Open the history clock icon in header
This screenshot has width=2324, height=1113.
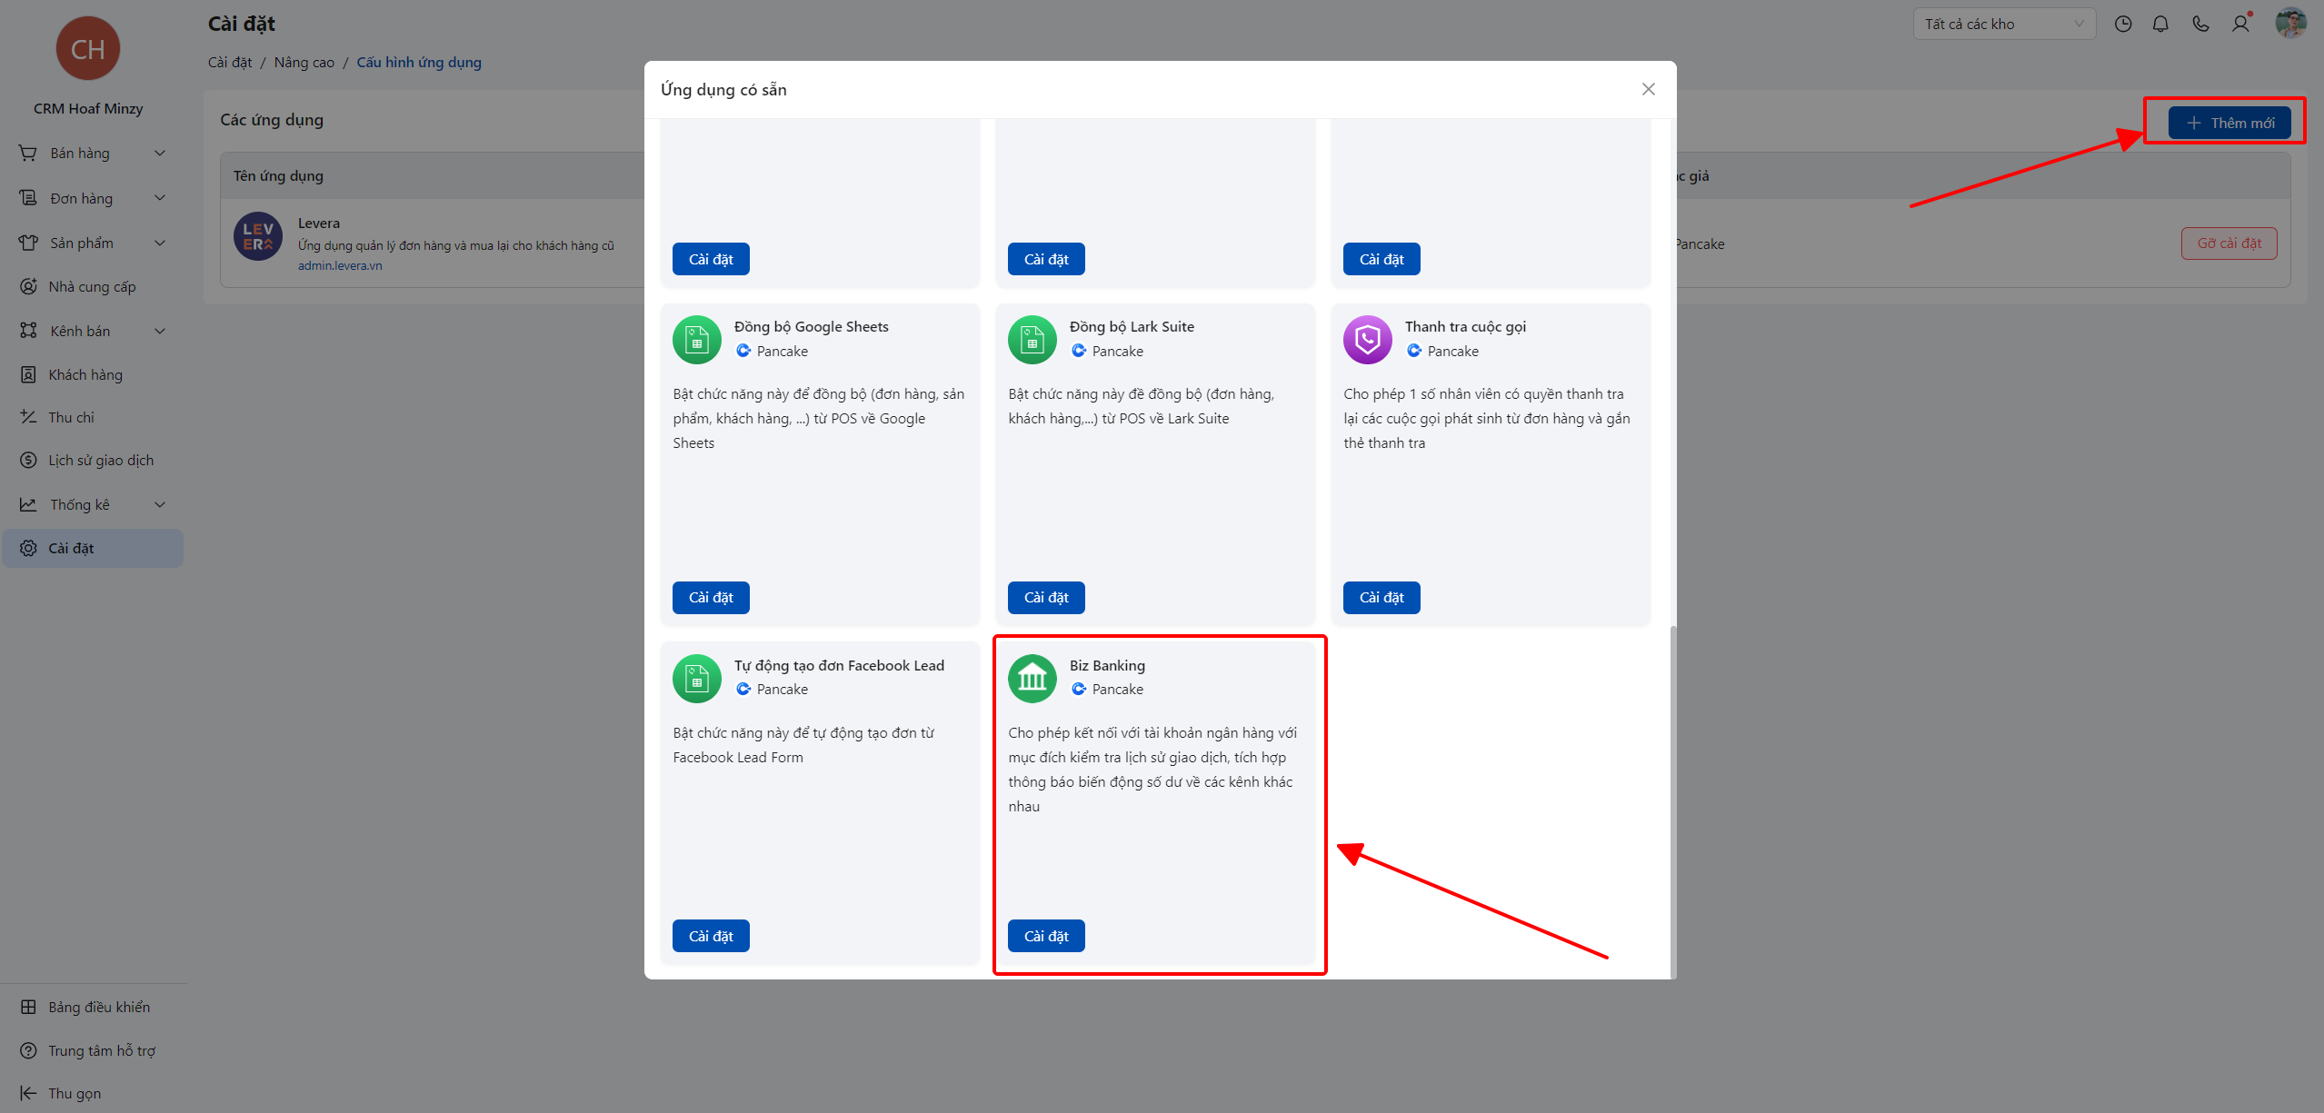[2122, 25]
